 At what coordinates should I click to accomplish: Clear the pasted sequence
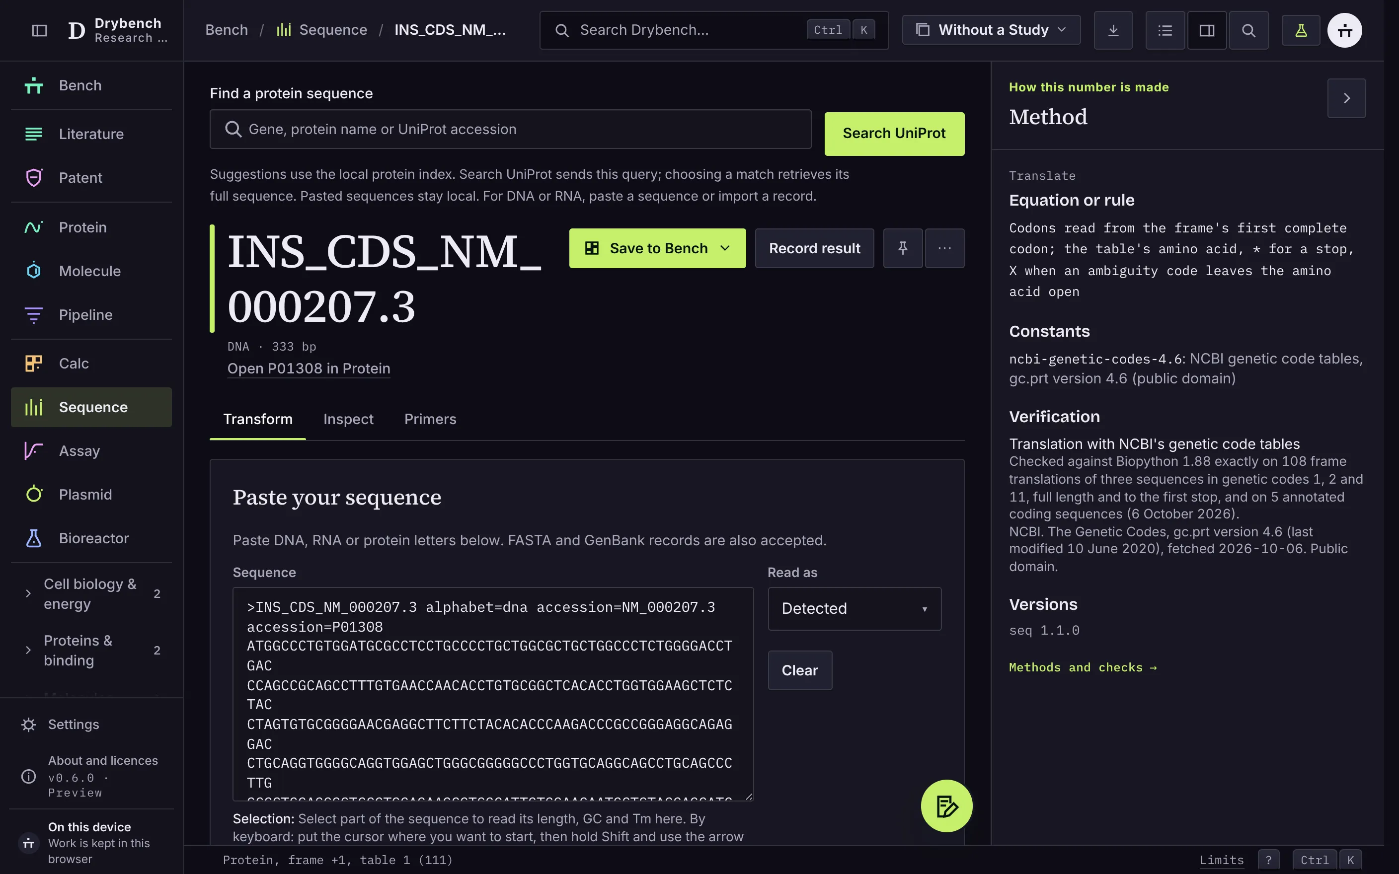[x=800, y=670]
